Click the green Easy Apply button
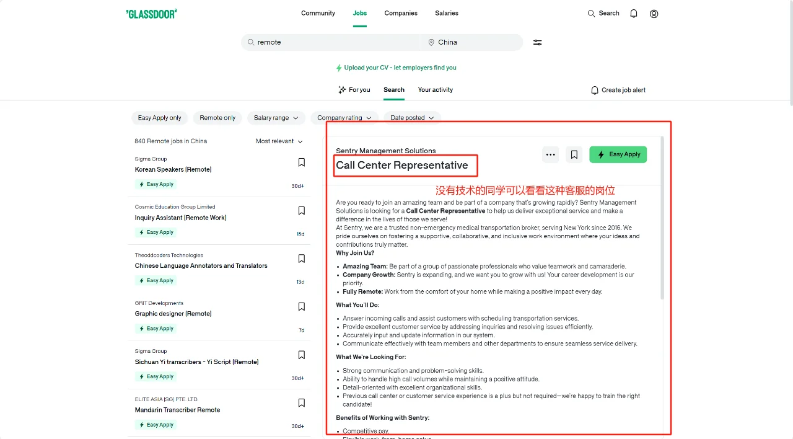This screenshot has height=439, width=793. click(618, 155)
